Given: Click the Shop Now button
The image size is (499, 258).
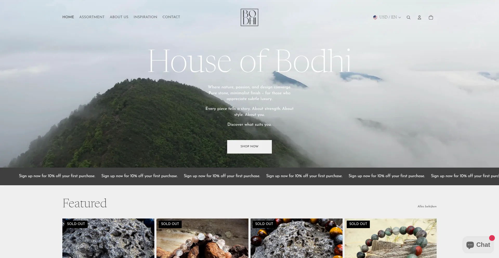Looking at the screenshot, I should pos(249,147).
